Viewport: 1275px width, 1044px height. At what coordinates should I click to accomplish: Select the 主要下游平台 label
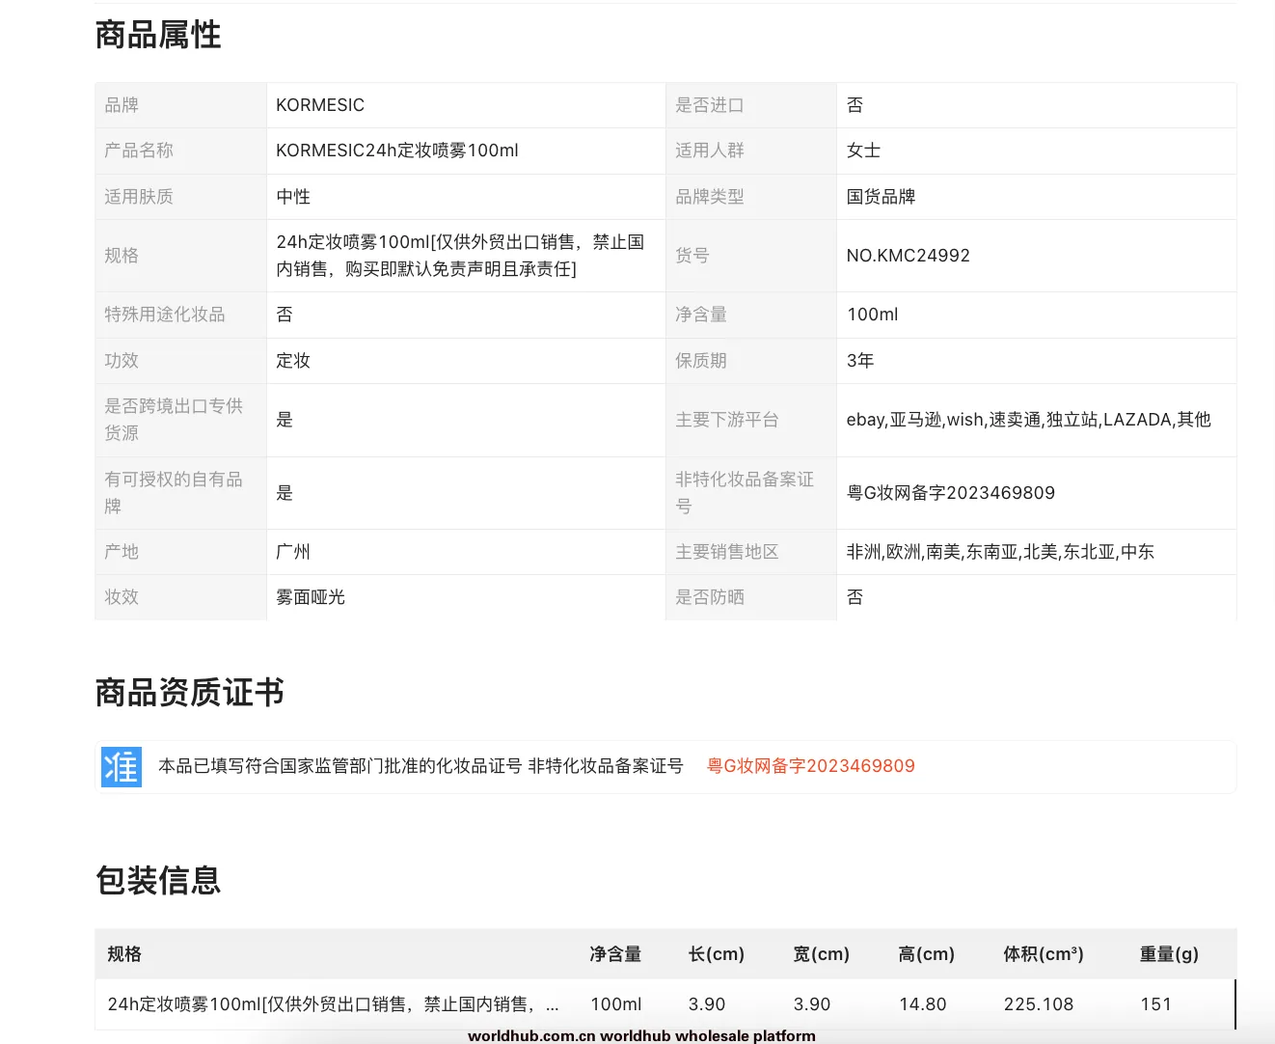pyautogui.click(x=727, y=420)
